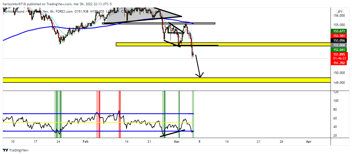Click the 24 date label on time axis
The height and width of the screenshot is (155, 352).
click(58, 142)
